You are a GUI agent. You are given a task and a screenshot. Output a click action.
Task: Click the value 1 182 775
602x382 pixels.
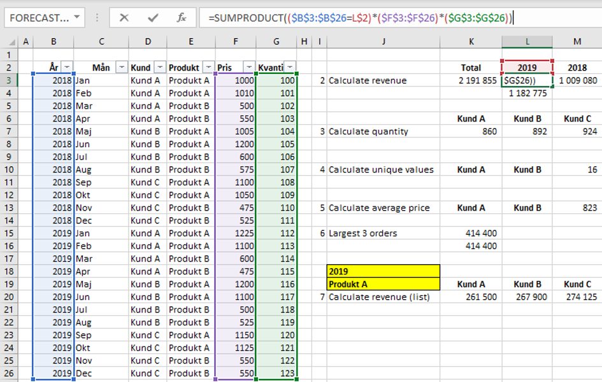click(527, 93)
